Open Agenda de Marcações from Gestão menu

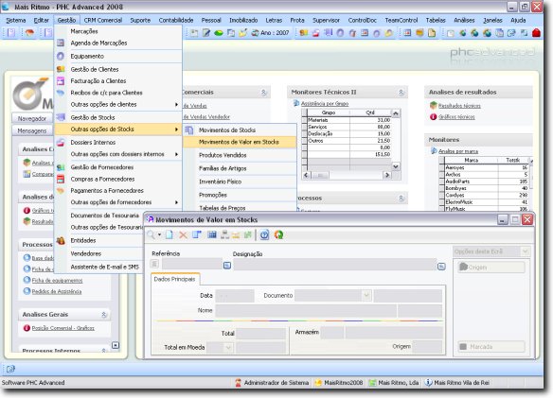coord(118,43)
